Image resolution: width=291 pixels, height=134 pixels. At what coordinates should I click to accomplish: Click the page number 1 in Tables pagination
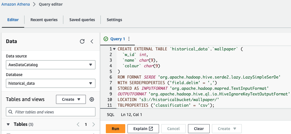coord(86,124)
